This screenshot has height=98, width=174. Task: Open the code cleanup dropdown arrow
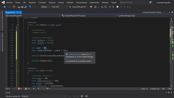coord(49,88)
